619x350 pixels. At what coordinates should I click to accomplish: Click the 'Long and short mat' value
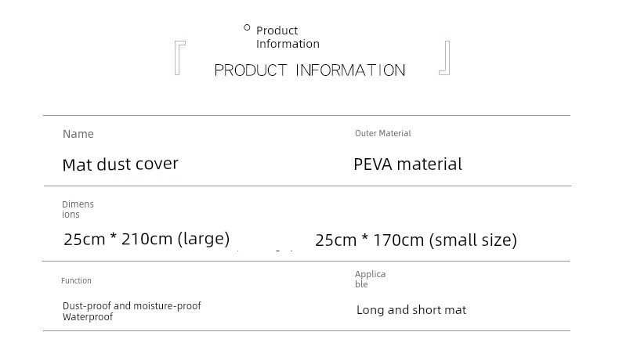[411, 310]
